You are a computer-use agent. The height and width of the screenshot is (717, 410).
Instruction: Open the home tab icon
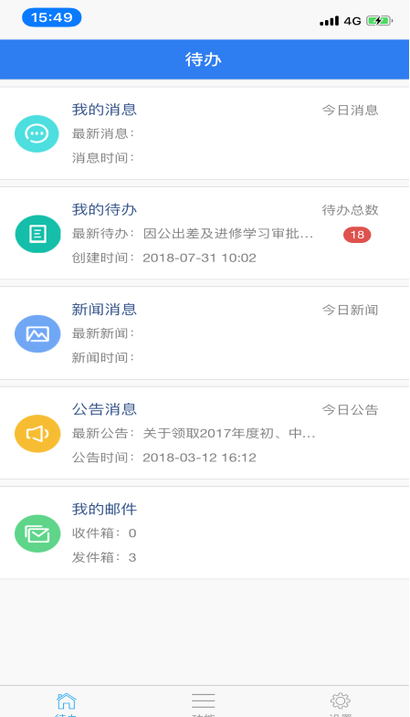click(67, 702)
